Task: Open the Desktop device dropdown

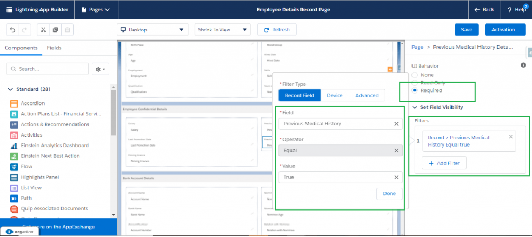Action: click(x=153, y=30)
